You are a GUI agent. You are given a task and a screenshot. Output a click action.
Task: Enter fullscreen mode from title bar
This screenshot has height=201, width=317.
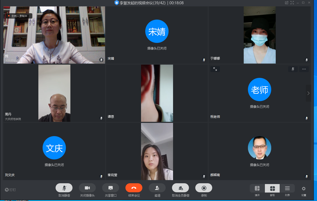(x=292, y=3)
